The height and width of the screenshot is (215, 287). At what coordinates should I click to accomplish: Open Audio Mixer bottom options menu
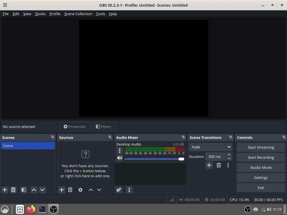[129, 190]
